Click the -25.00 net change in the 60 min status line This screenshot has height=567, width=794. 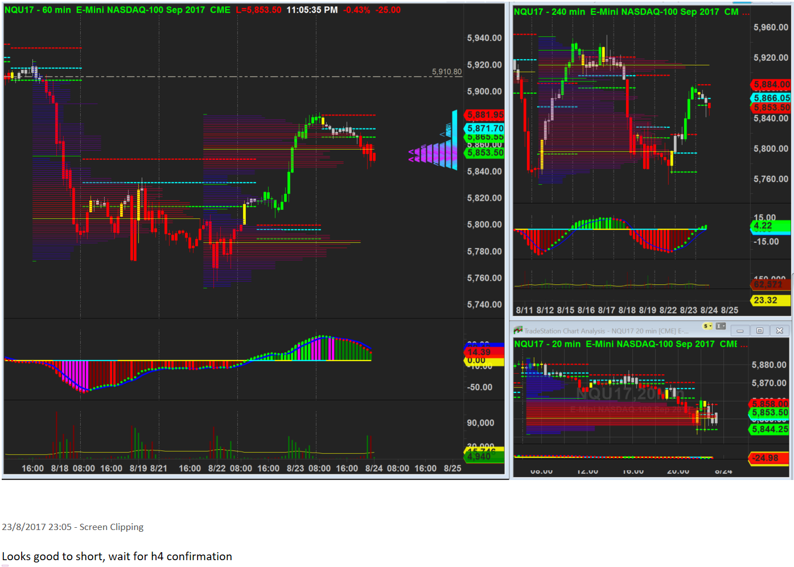388,10
